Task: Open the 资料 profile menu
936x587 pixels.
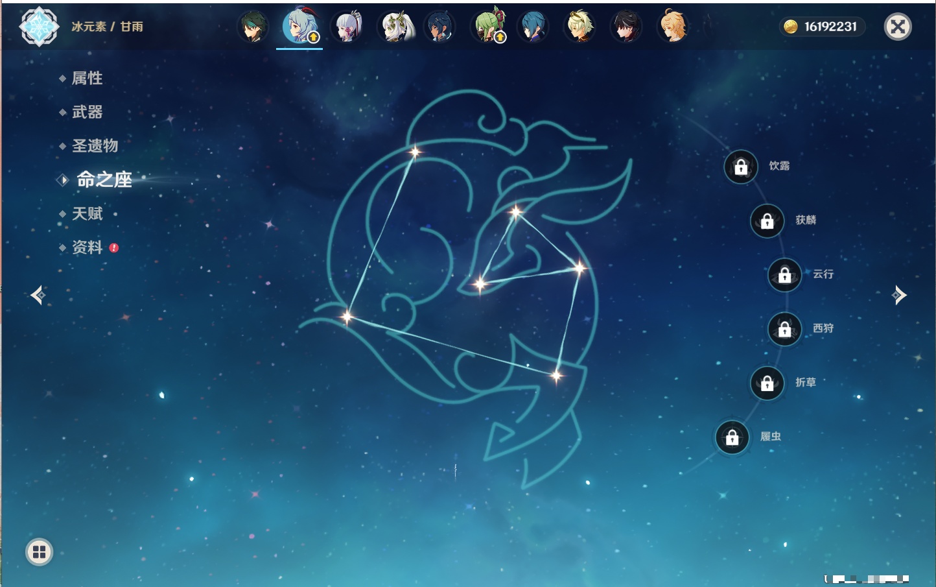Action: (87, 247)
